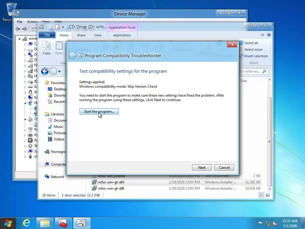Viewport: 305px width, 229px height.
Task: Click the Copy icon in the ribbon
Action: coord(46,48)
